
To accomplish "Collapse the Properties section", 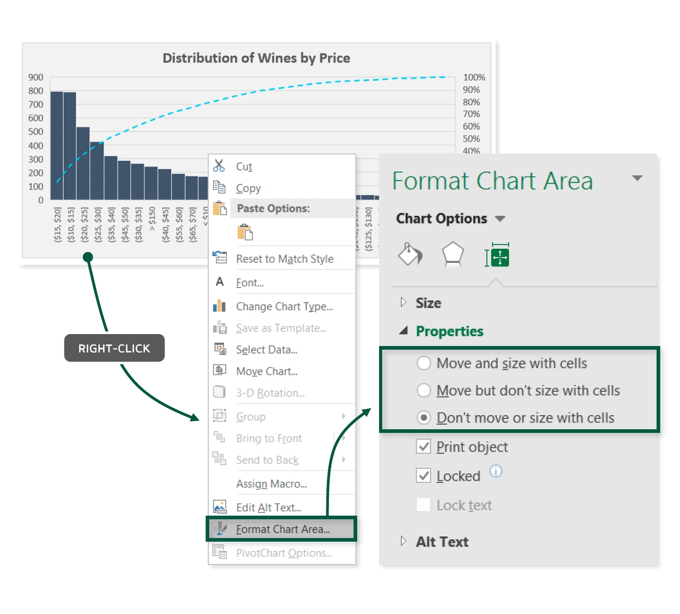I will point(404,331).
